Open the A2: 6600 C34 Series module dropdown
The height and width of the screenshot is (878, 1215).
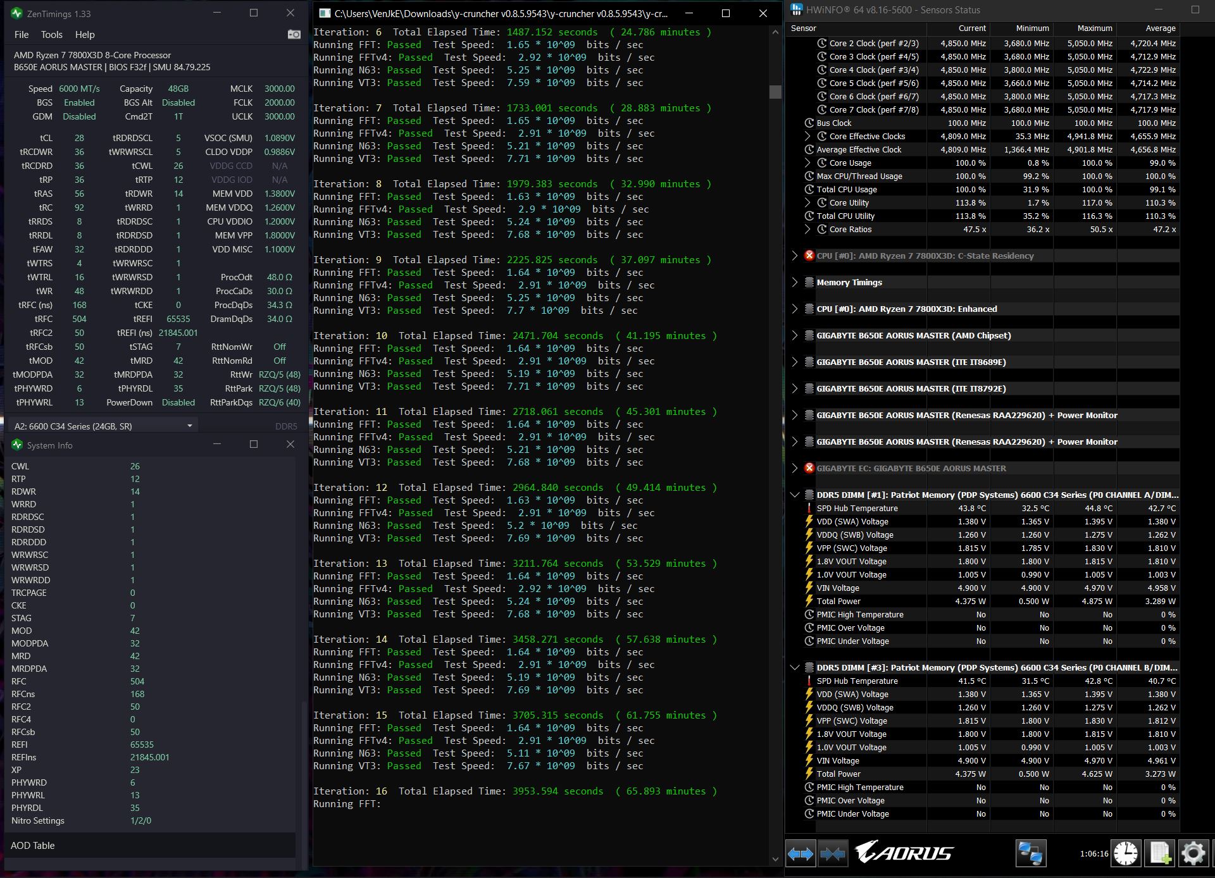189,426
